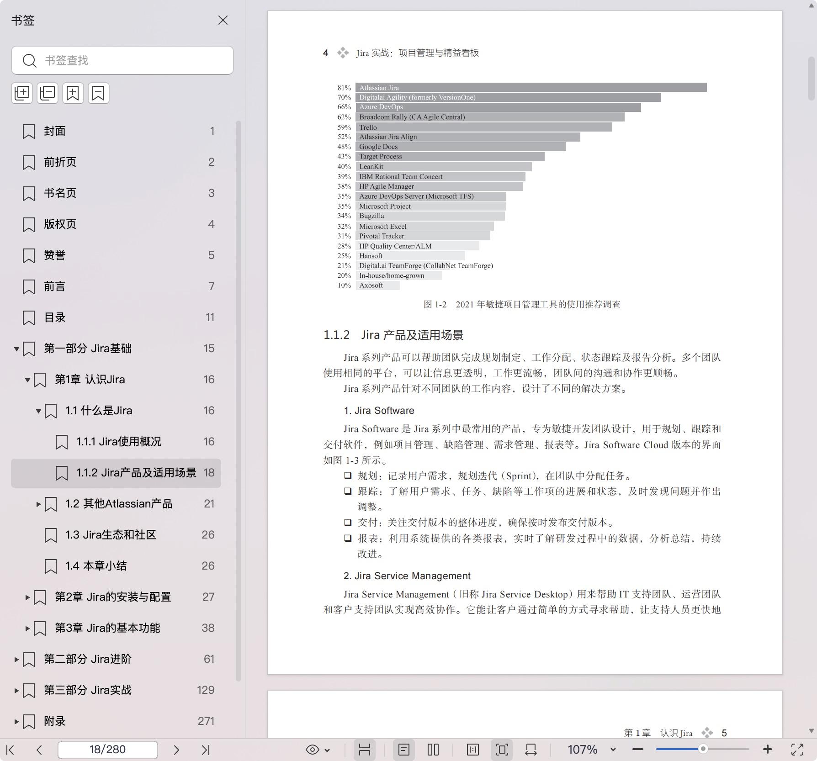Click the bookmark list scrollbar
Viewport: 817px width, 761px height.
pyautogui.click(x=238, y=401)
